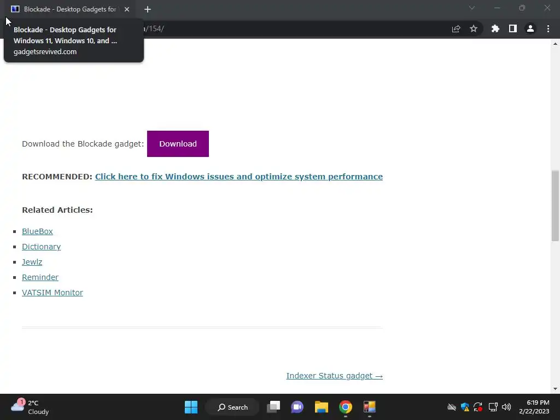Click the vertical scrollbar thumb
This screenshot has height=420, width=560.
pyautogui.click(x=555, y=206)
